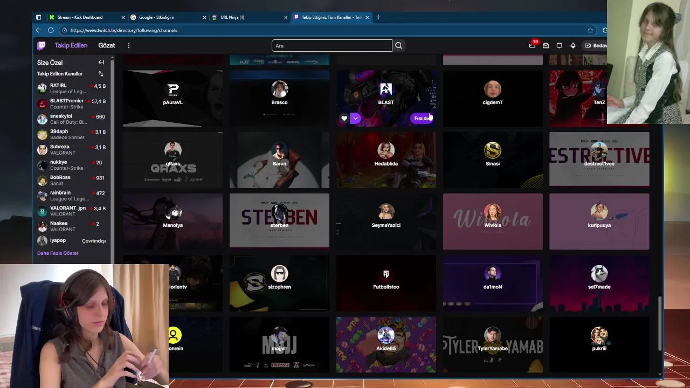Image resolution: width=690 pixels, height=388 pixels.
Task: Collapse the Size Özel sidebar arrow
Action: [101, 63]
